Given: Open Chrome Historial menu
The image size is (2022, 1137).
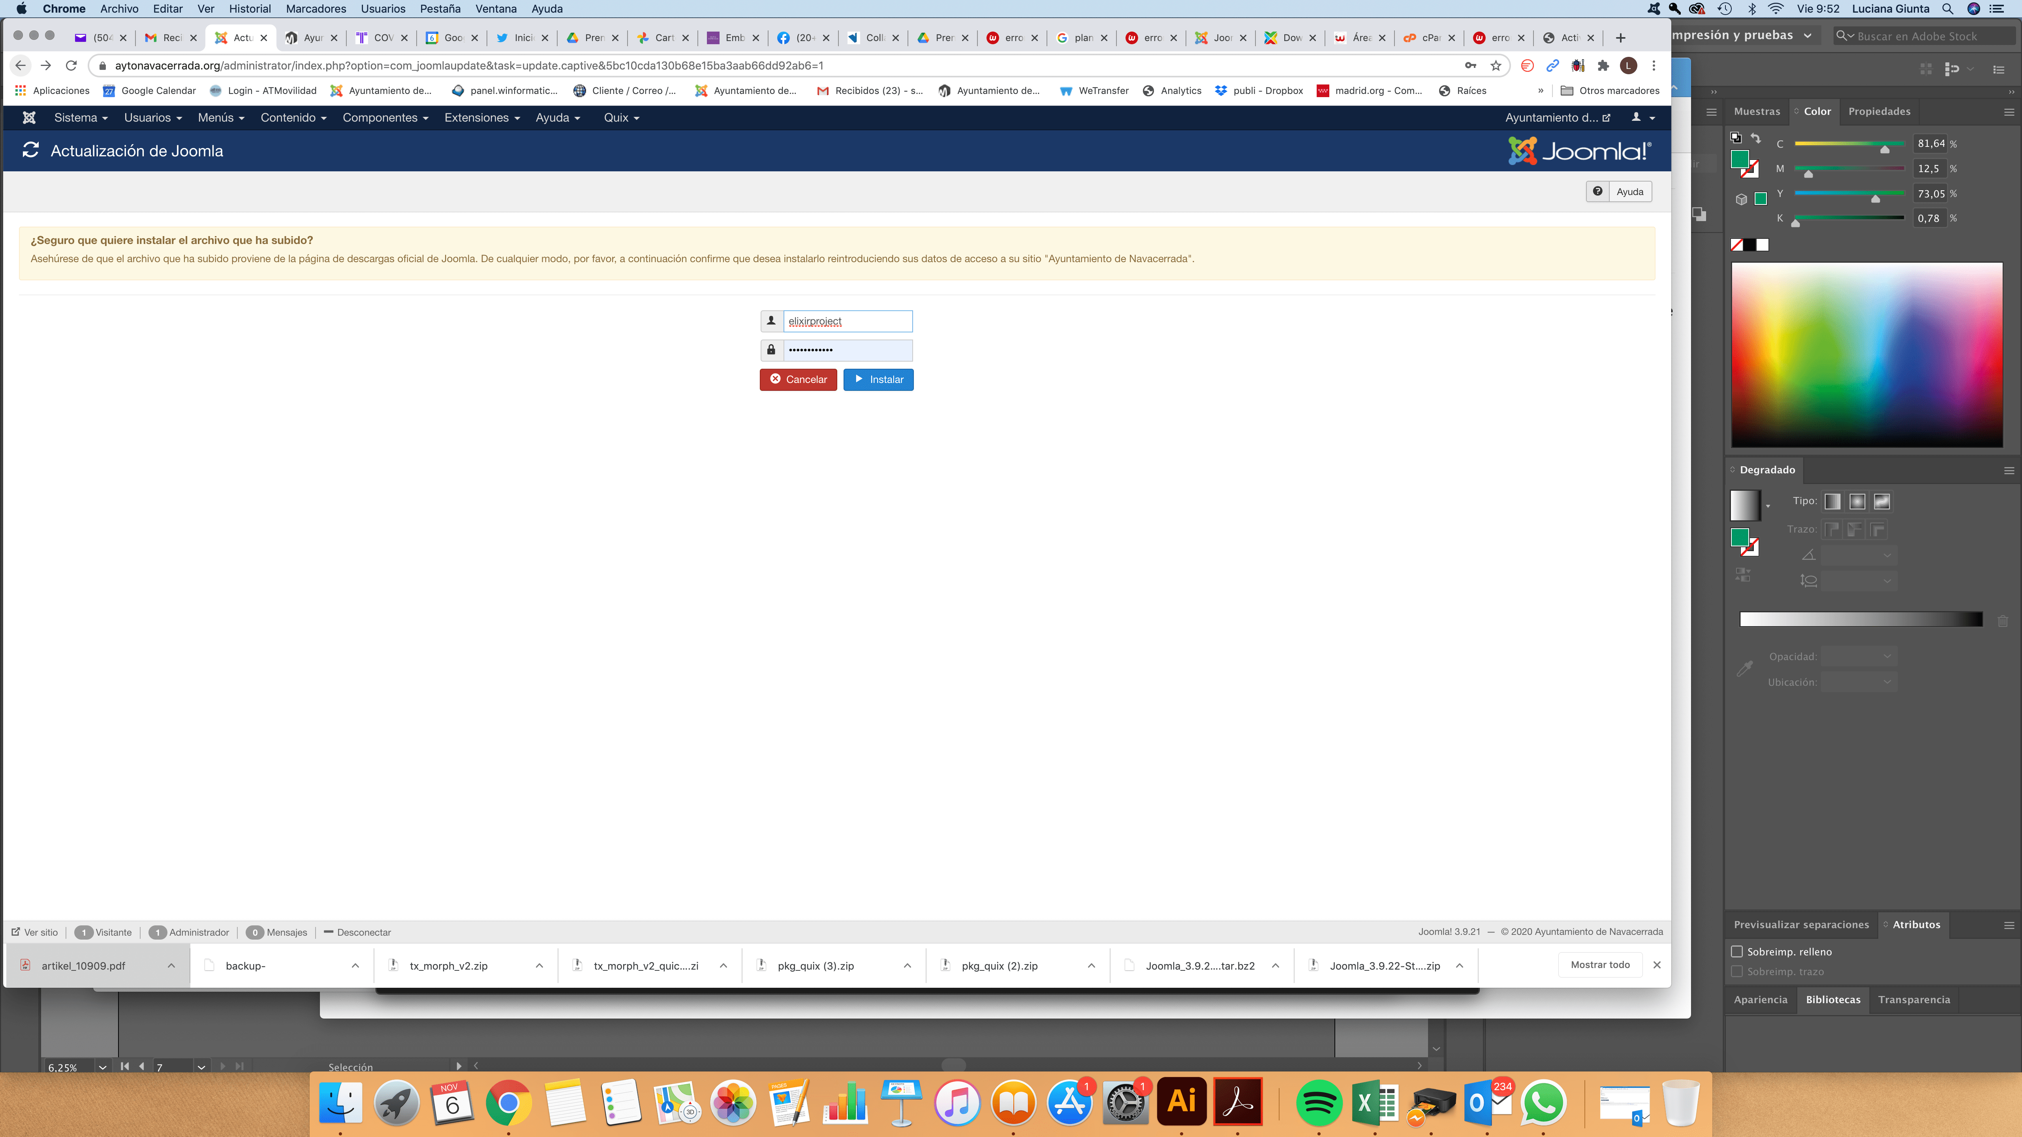Looking at the screenshot, I should coord(250,9).
